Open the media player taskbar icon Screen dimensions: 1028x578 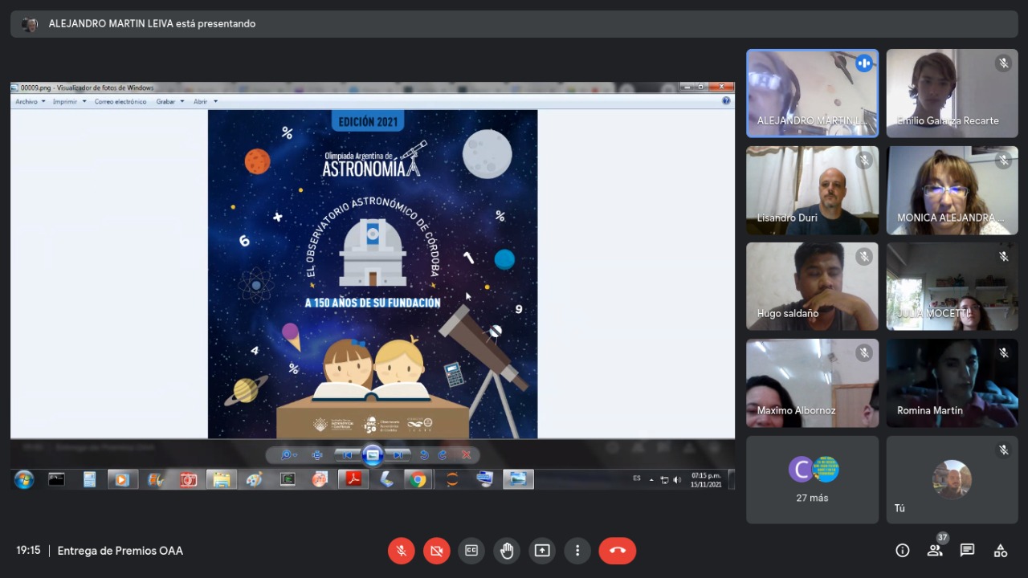tap(122, 480)
